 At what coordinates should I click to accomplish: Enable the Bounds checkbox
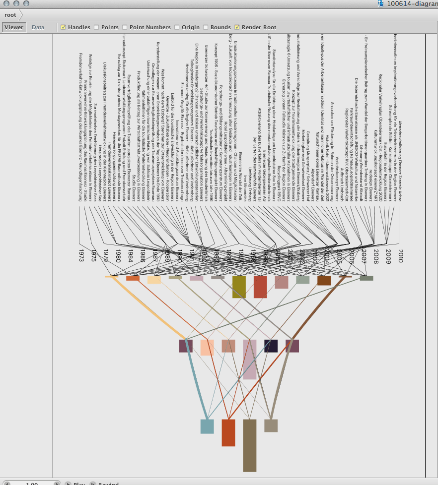pos(206,27)
